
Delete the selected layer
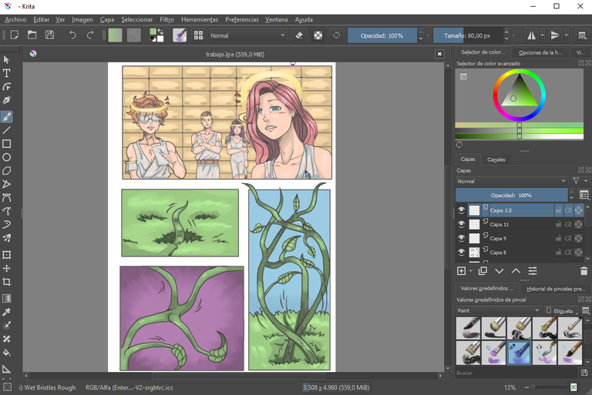click(x=584, y=271)
